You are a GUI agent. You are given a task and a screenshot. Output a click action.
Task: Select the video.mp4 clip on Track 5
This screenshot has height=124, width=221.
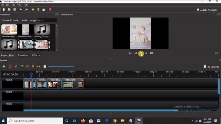69,83
